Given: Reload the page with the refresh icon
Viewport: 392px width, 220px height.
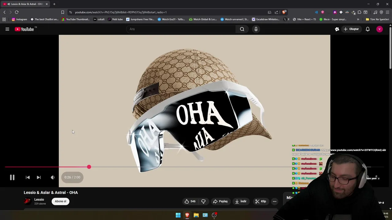Looking at the screenshot, I should 17,12.
